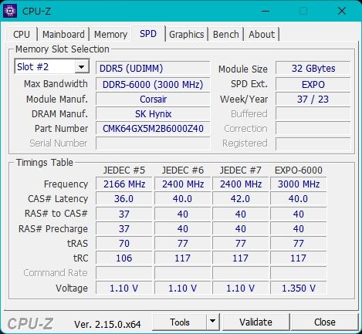Go to the Graphics tab
The height and width of the screenshot is (334, 362).
[x=187, y=34]
